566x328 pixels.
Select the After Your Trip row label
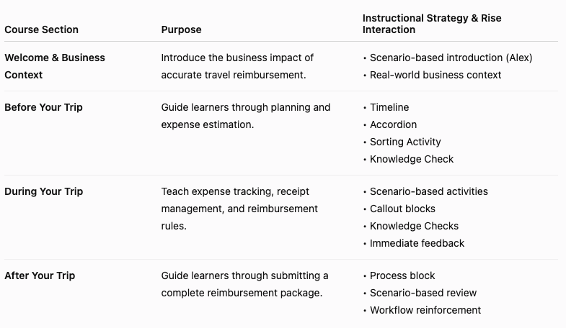click(x=40, y=275)
